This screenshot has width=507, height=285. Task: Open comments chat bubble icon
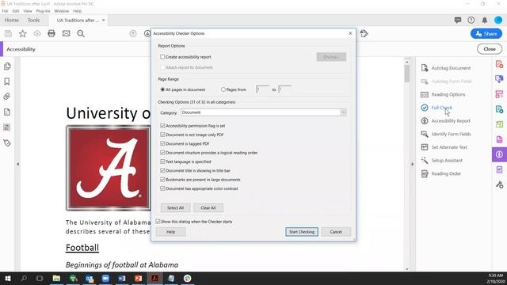click(458, 20)
